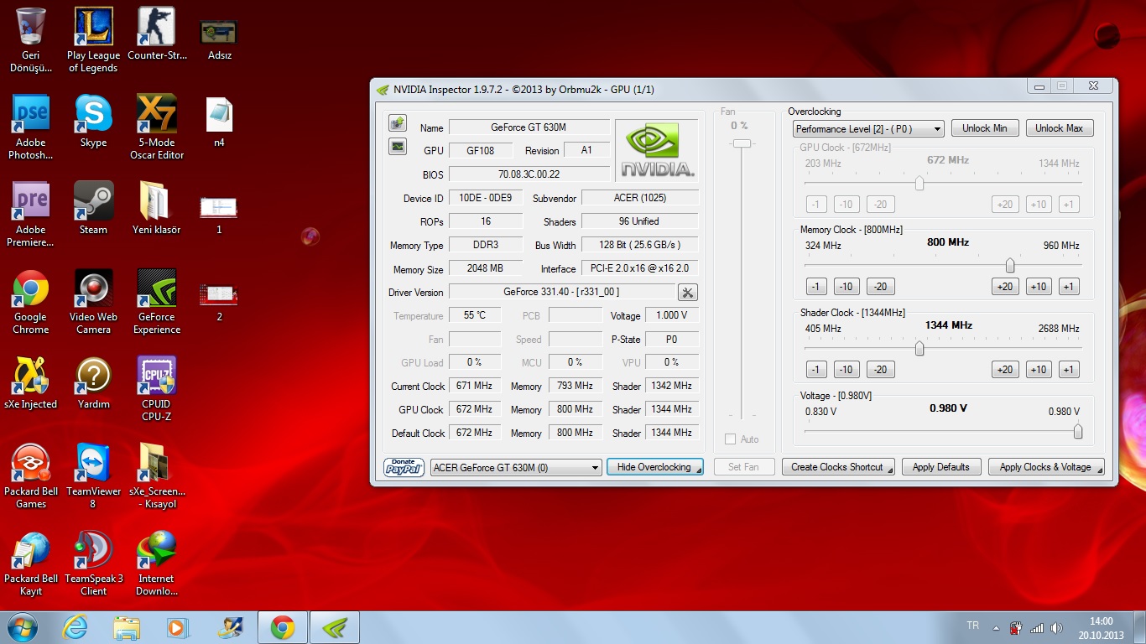Click the upload GPU info icon beside Name
The width and height of the screenshot is (1146, 644).
tap(398, 123)
